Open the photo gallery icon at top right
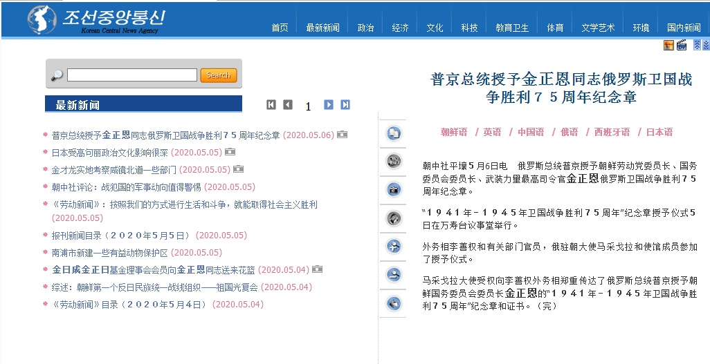This screenshot has height=364, width=710. 668,45
